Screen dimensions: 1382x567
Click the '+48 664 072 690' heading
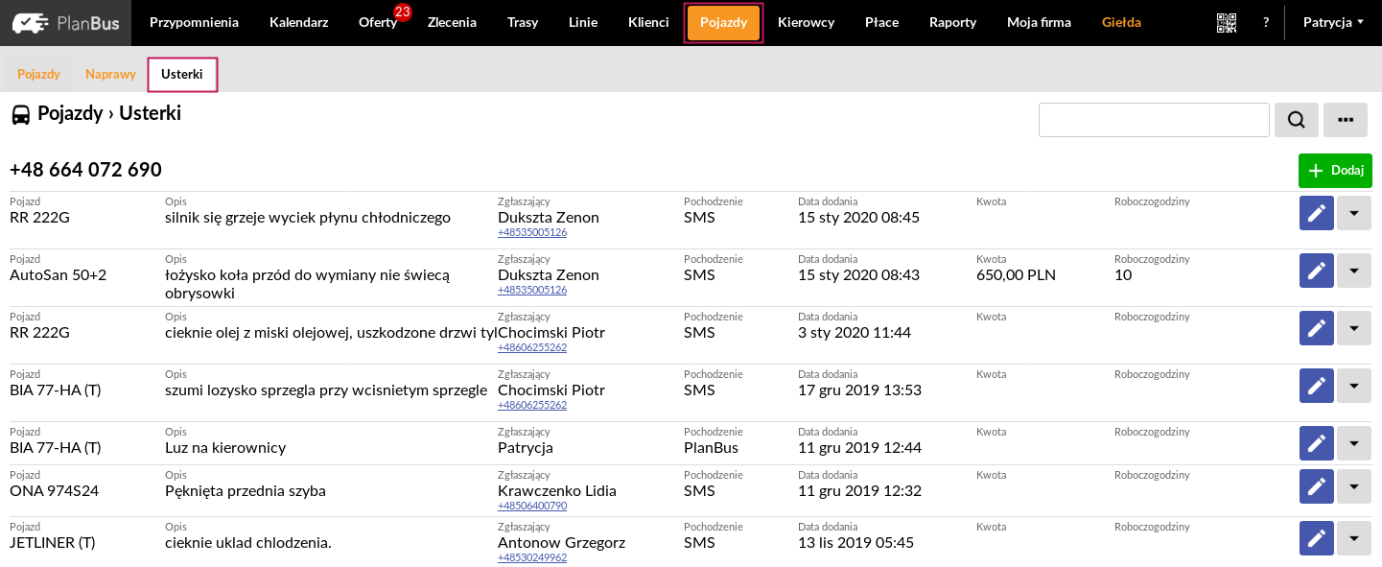pyautogui.click(x=85, y=170)
